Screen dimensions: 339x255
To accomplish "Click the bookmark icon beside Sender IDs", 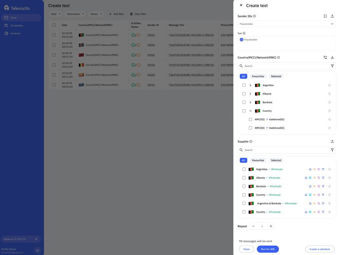I will click(x=326, y=16).
